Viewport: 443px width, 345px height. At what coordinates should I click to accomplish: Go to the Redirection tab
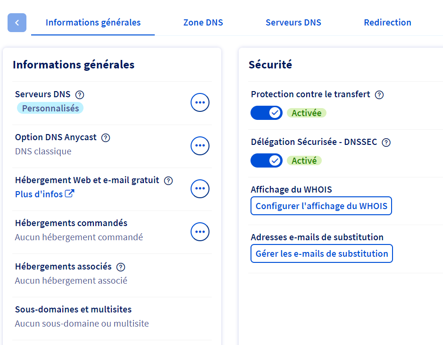coord(387,23)
